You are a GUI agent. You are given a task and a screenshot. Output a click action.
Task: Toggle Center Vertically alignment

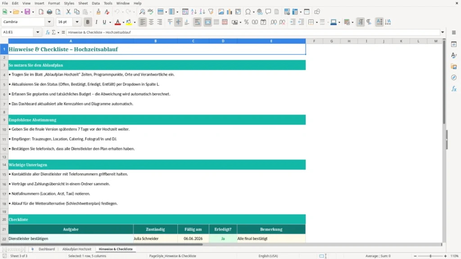tap(178, 22)
